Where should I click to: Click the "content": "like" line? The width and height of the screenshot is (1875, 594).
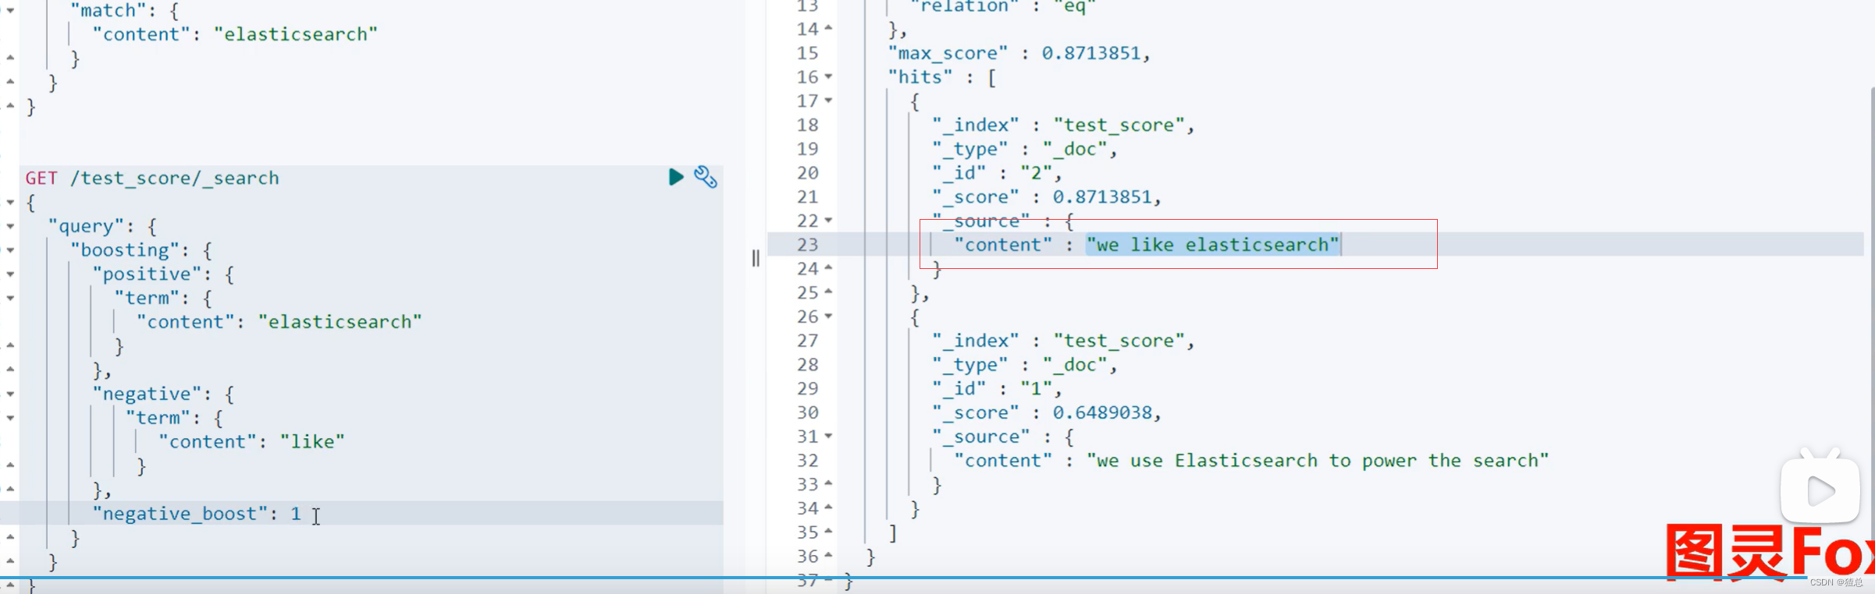(251, 442)
